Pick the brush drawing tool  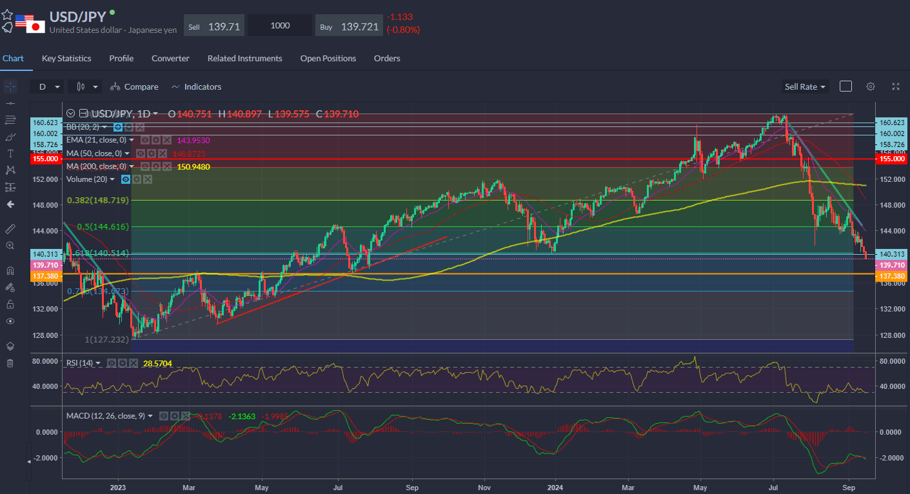(x=10, y=137)
